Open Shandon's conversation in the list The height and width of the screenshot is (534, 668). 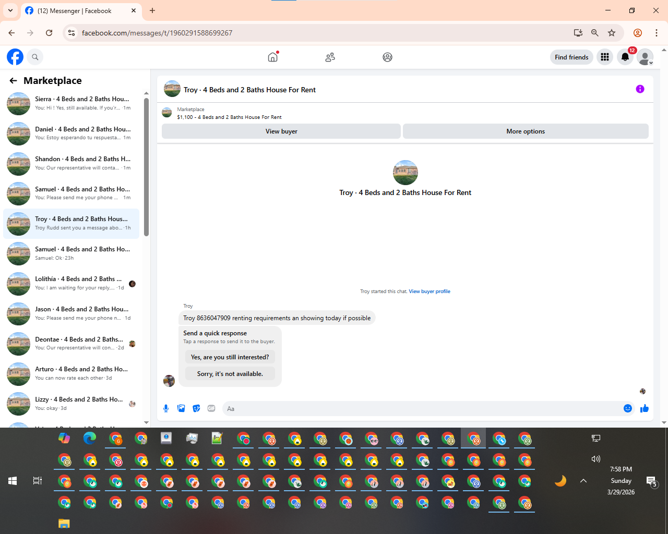tap(71, 163)
